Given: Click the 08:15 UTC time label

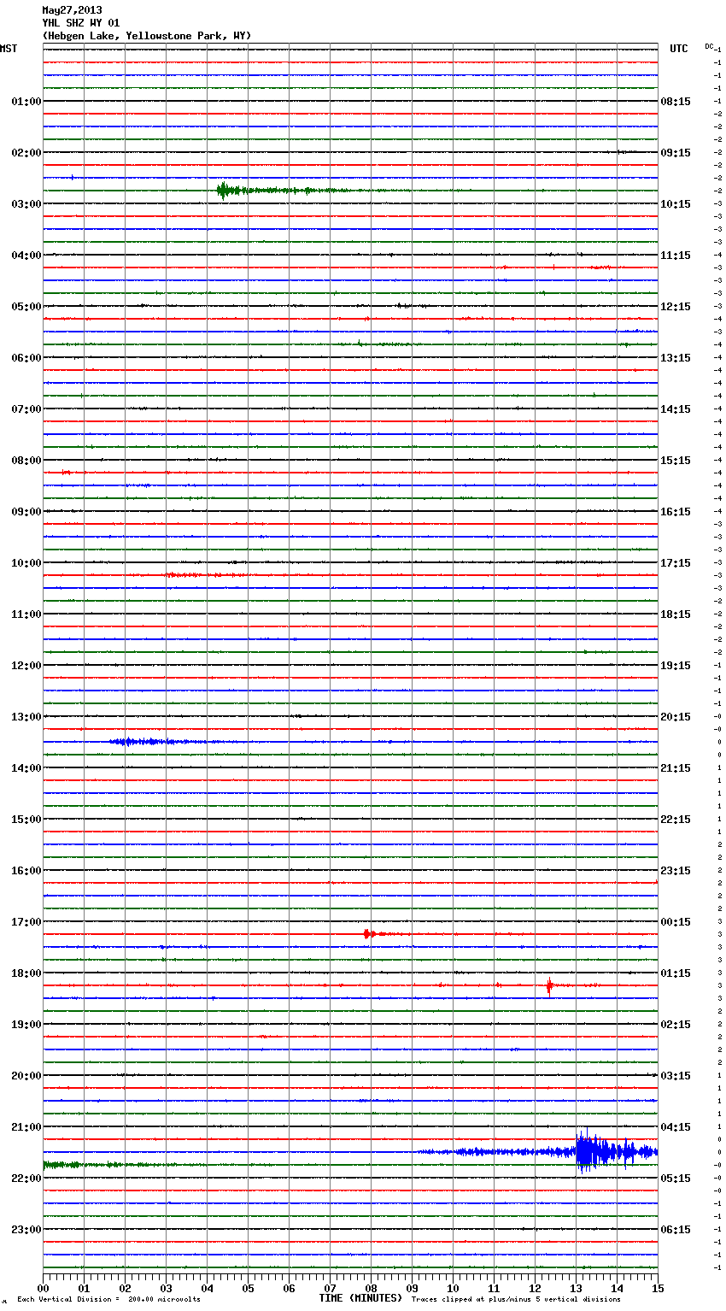Looking at the screenshot, I should click(676, 102).
